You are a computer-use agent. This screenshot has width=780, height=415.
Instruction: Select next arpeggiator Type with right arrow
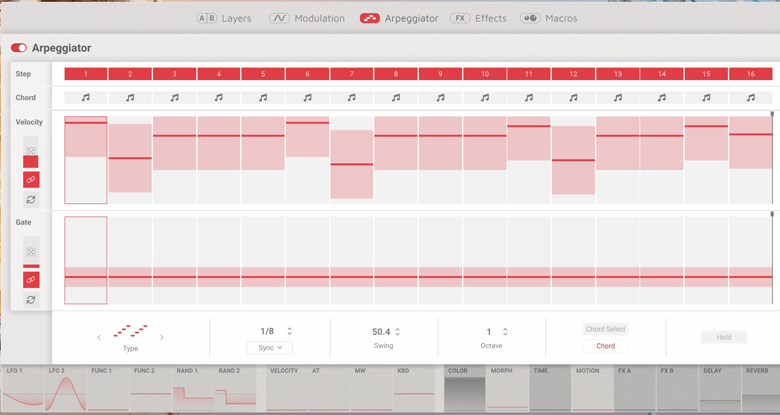click(x=162, y=337)
